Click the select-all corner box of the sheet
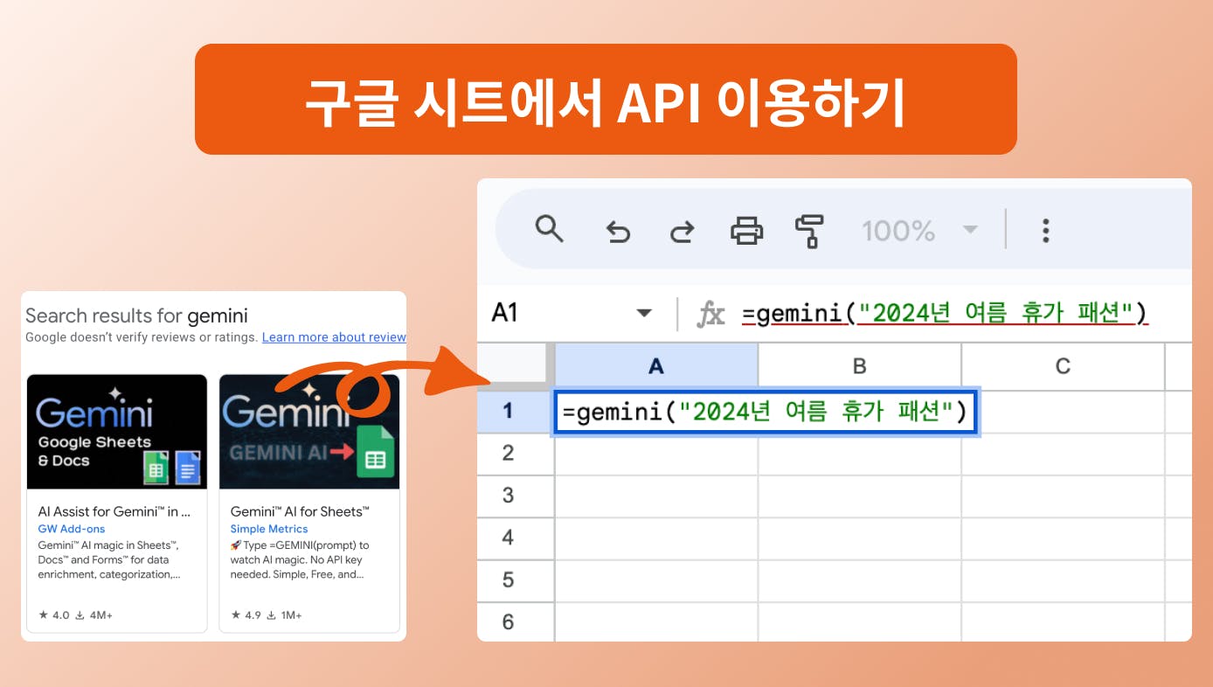1213x687 pixels. [516, 366]
